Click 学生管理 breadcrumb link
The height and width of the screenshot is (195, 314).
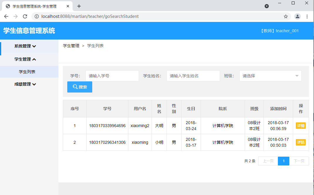(x=71, y=46)
